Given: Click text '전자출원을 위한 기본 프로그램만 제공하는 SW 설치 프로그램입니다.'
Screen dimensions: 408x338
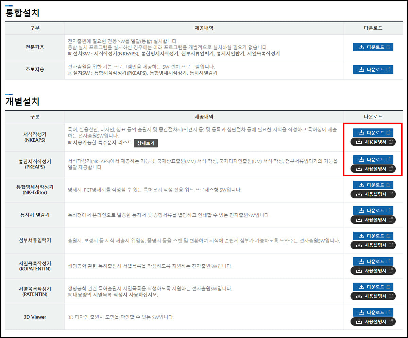Looking at the screenshot, I should click(x=141, y=66).
